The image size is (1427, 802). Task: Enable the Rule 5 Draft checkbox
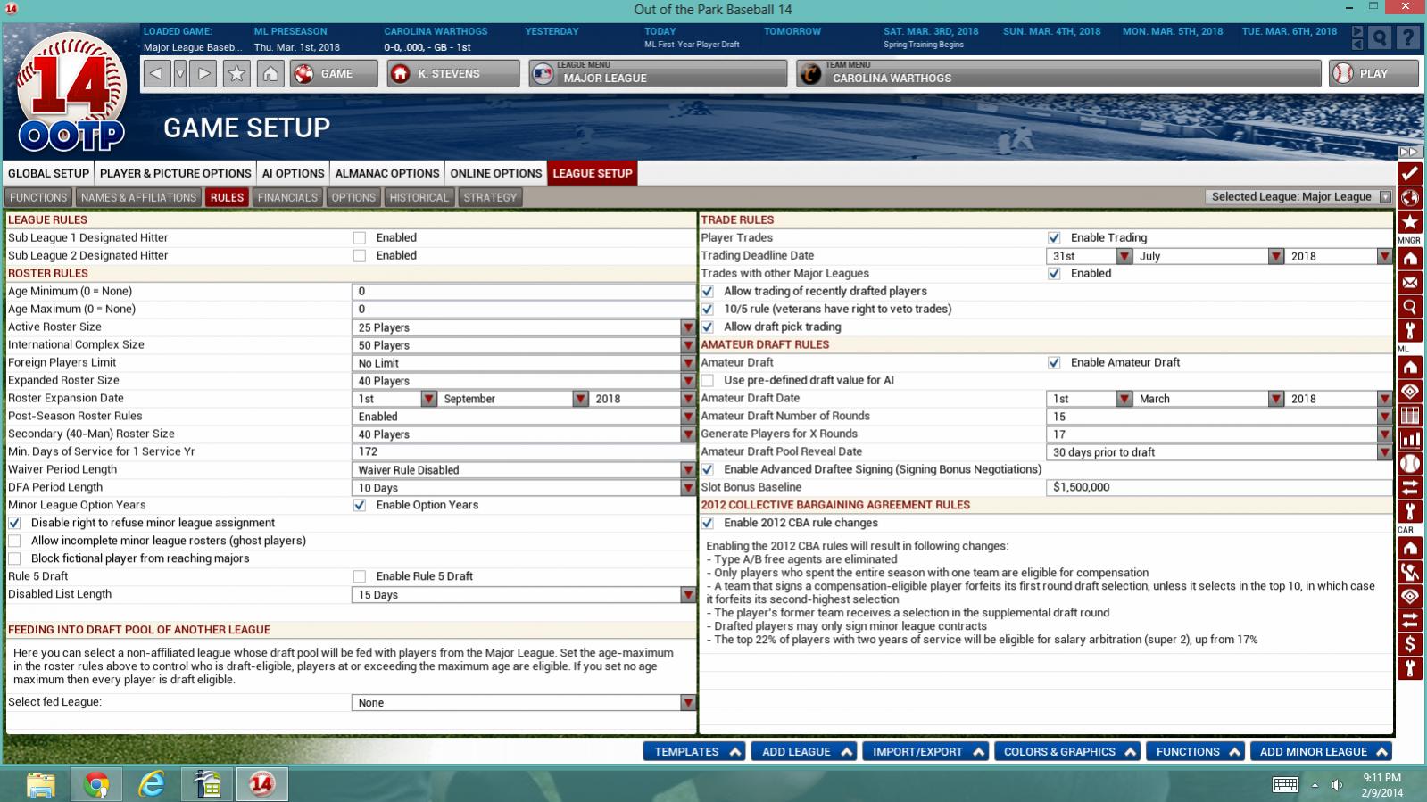pyautogui.click(x=360, y=576)
